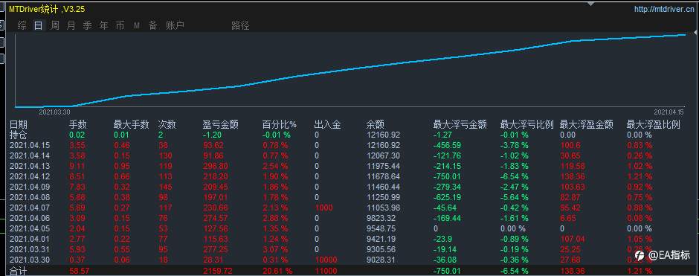Click total percentage 20.61 %
This screenshot has height=276, width=699.
click(x=277, y=271)
